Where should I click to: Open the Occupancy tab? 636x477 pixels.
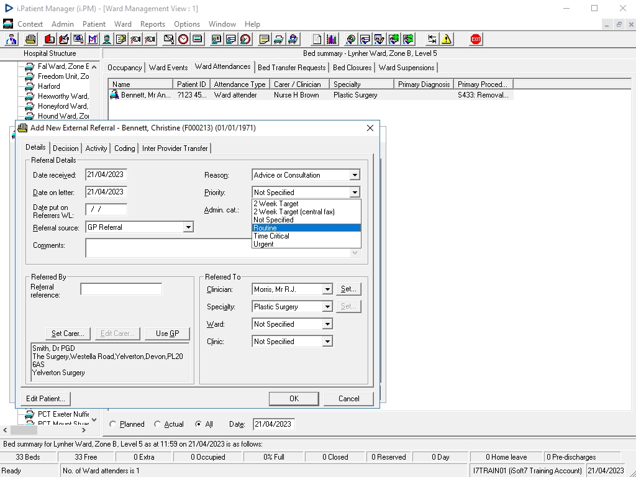[124, 68]
